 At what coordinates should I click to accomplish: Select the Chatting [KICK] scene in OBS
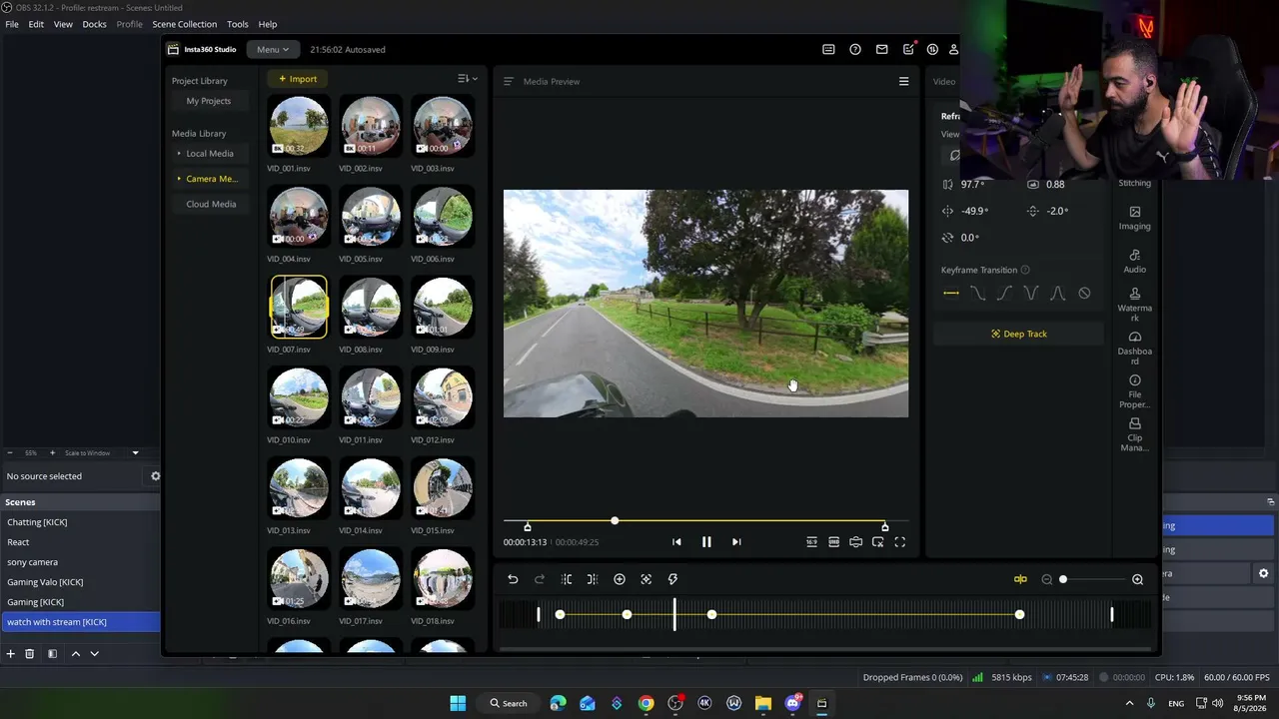click(80, 522)
